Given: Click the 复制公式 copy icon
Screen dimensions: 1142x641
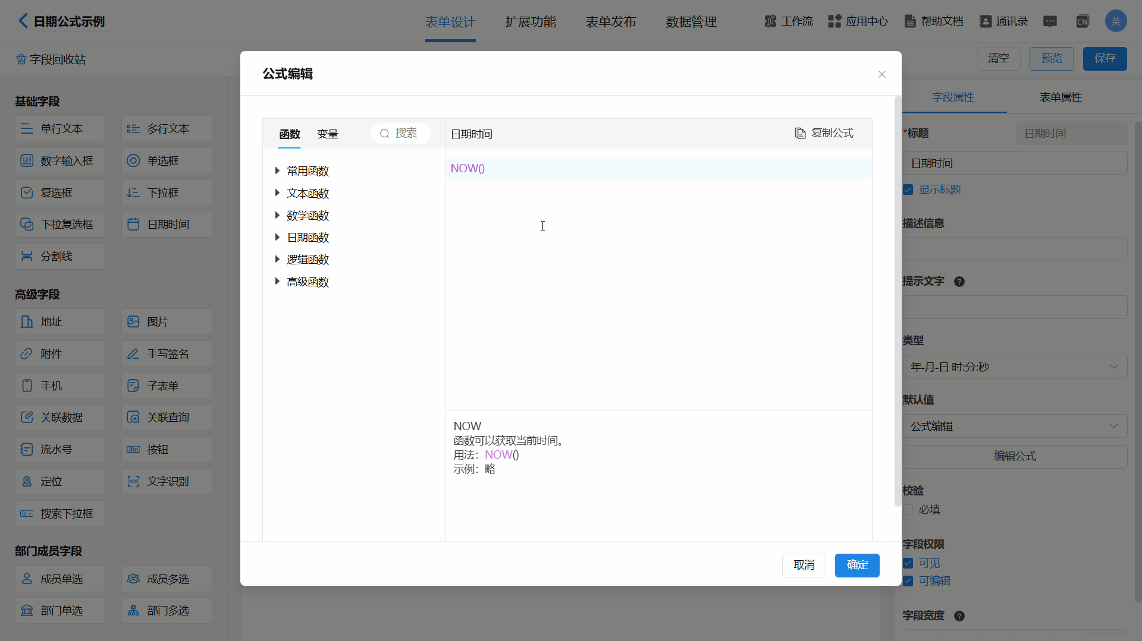Looking at the screenshot, I should click(x=801, y=133).
